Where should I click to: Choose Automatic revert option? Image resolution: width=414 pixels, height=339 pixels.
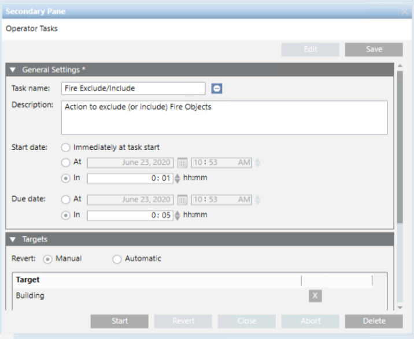[x=117, y=259]
